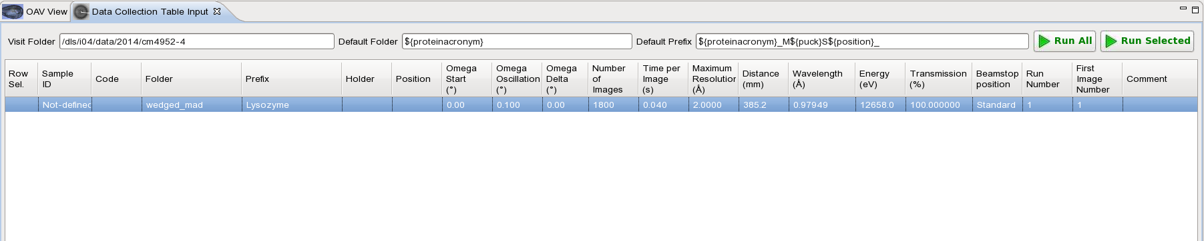
Task: Click the OAV View tab icon
Action: tap(13, 11)
